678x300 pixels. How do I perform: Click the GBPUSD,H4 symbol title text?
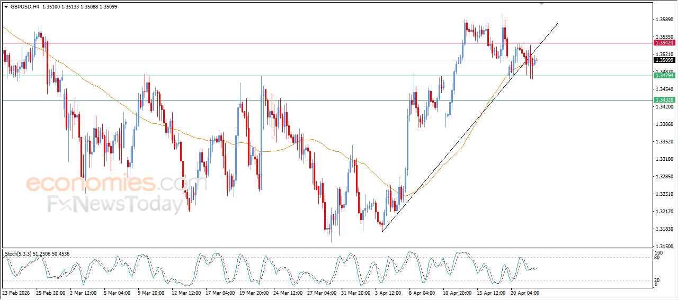coord(25,7)
